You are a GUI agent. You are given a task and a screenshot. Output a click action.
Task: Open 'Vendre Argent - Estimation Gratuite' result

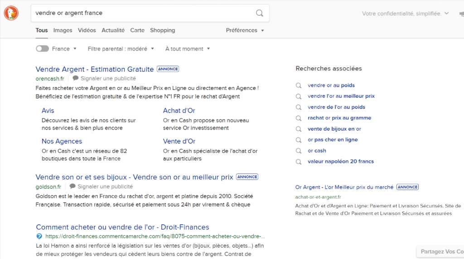(x=95, y=69)
